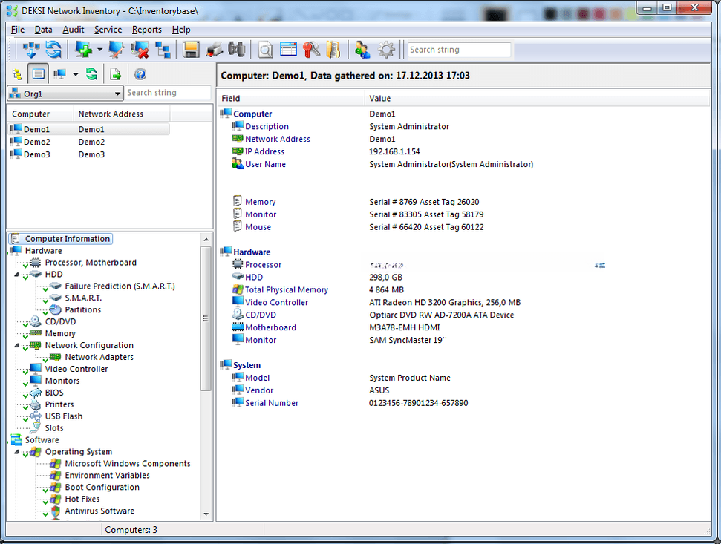Click the Computer column header in the computer list

click(x=40, y=114)
